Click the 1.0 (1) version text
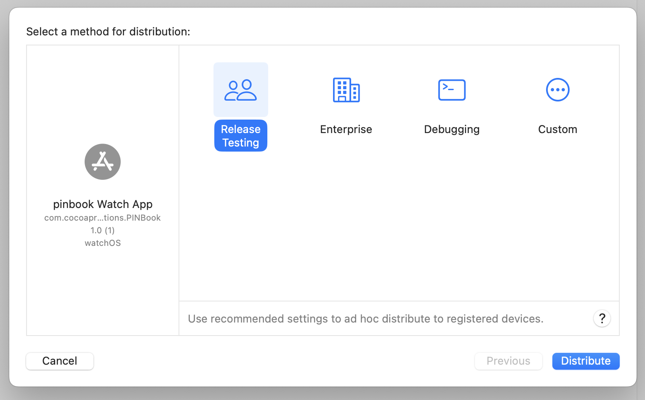Image resolution: width=645 pixels, height=400 pixels. point(103,230)
